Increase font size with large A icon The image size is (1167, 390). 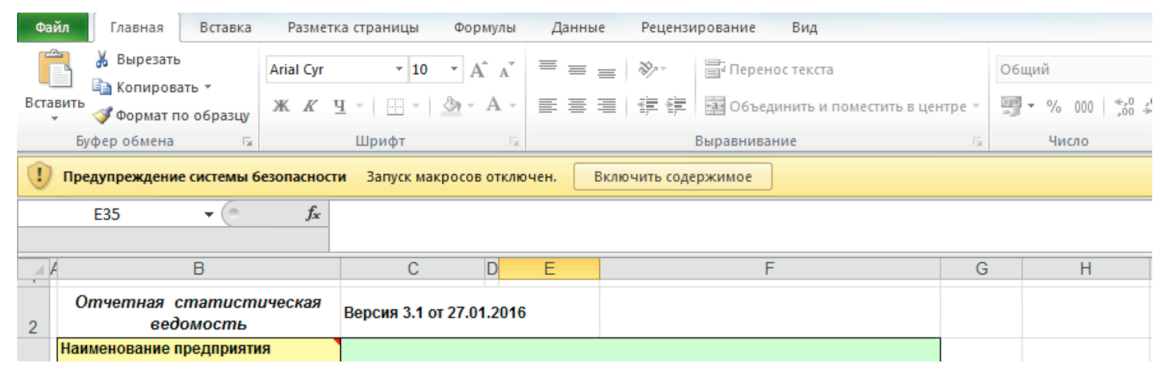478,70
